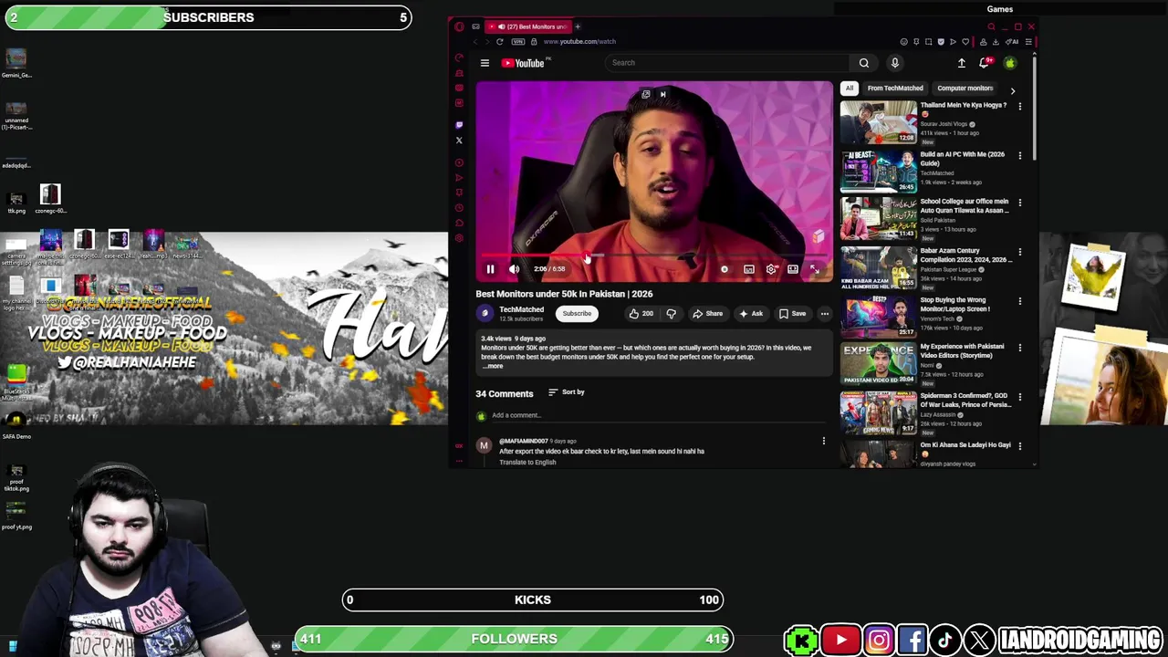Open the video settings gear icon
The image size is (1168, 657).
771,269
